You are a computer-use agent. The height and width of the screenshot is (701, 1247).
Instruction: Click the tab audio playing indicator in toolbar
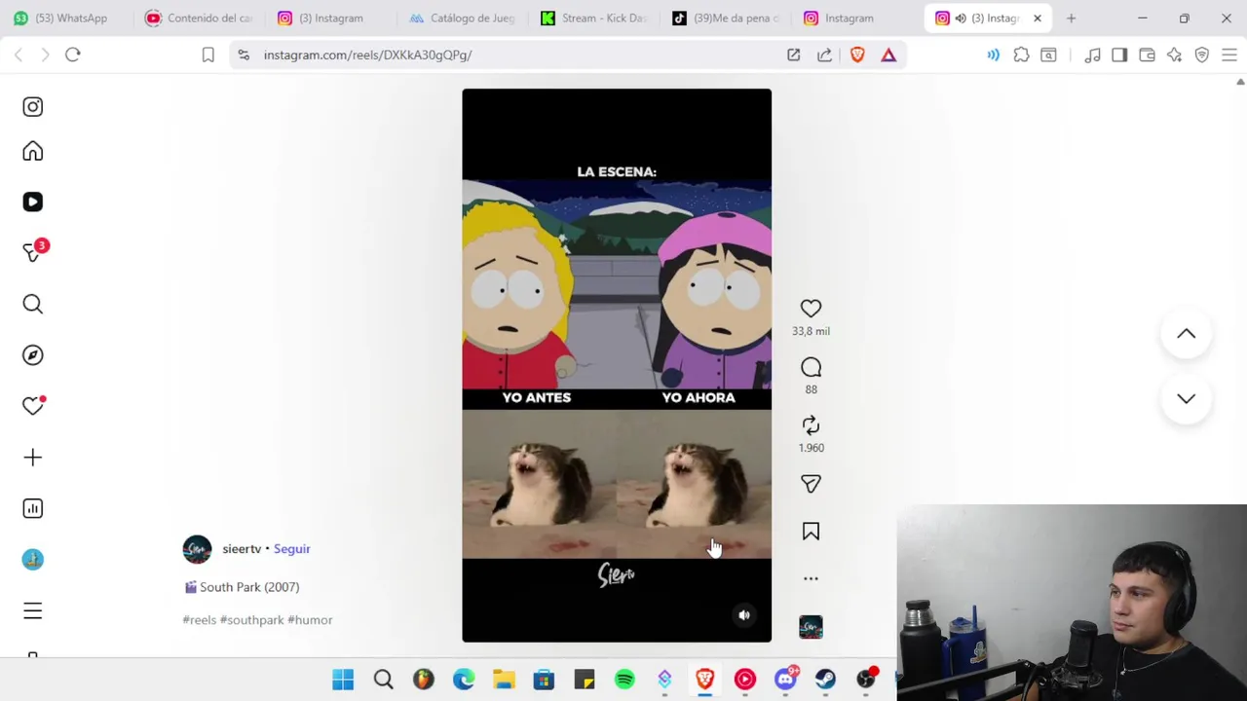(x=993, y=55)
